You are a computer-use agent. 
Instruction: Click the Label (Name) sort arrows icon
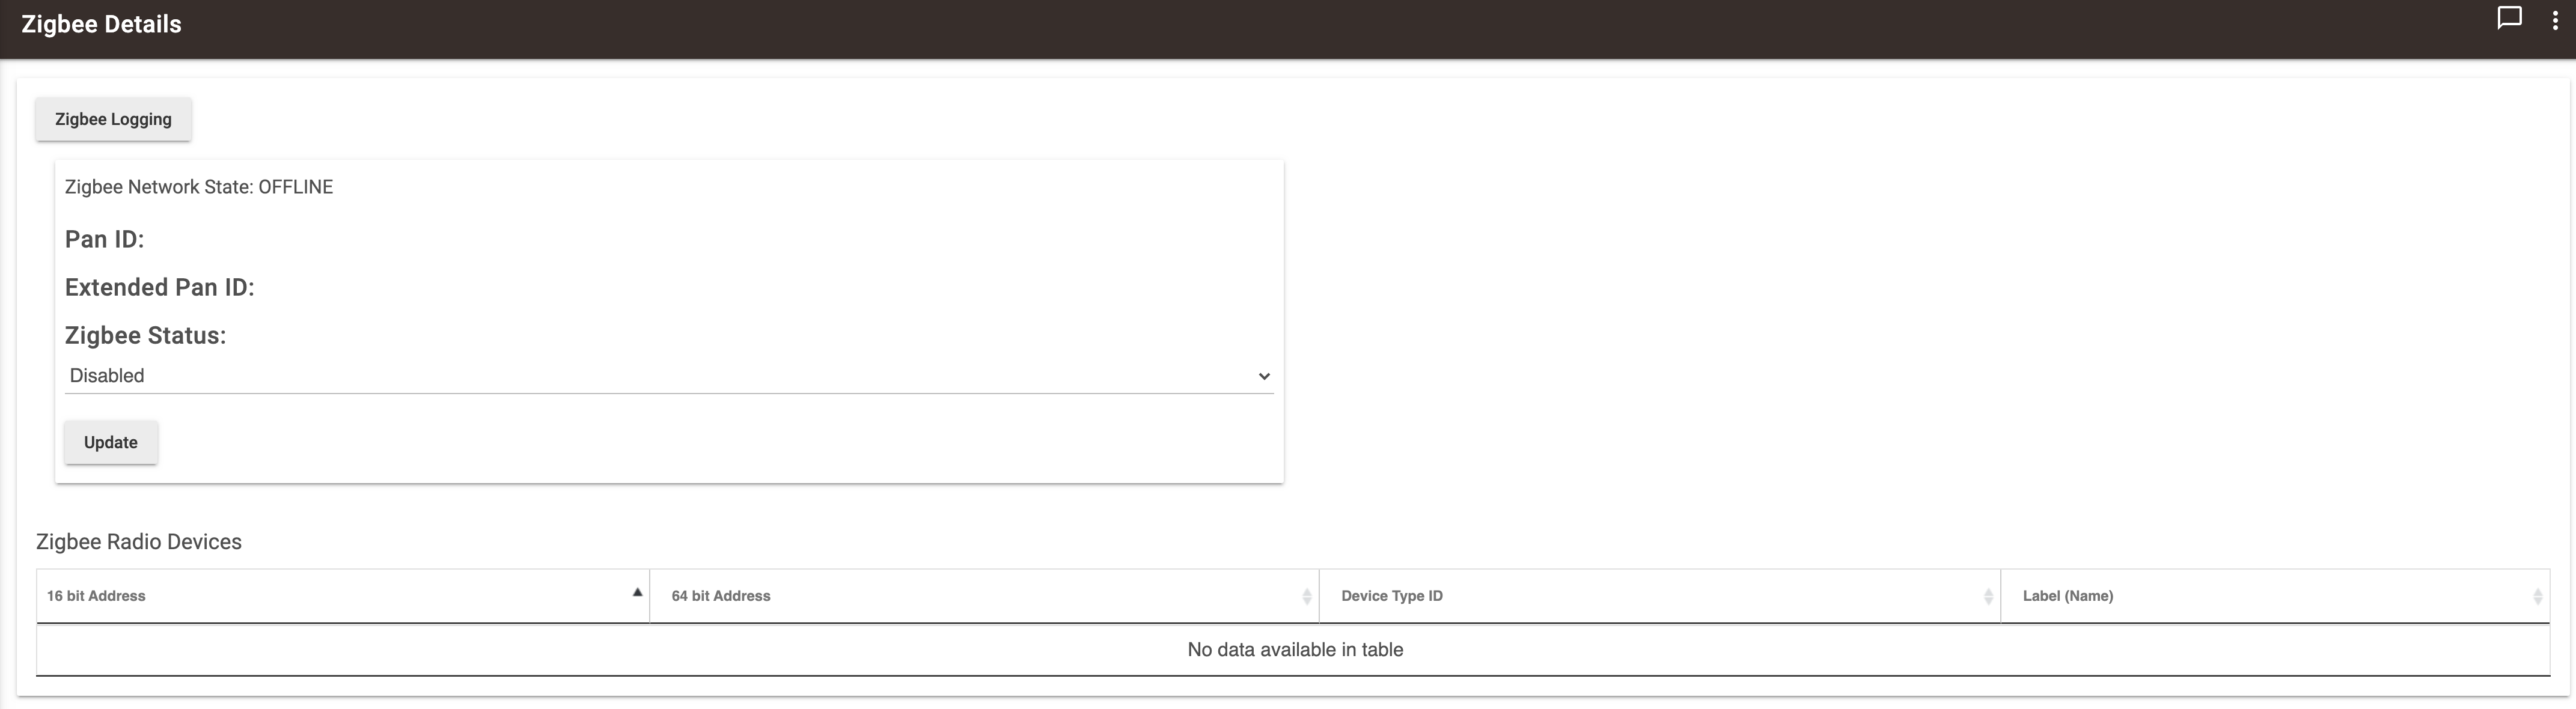pyautogui.click(x=2537, y=596)
